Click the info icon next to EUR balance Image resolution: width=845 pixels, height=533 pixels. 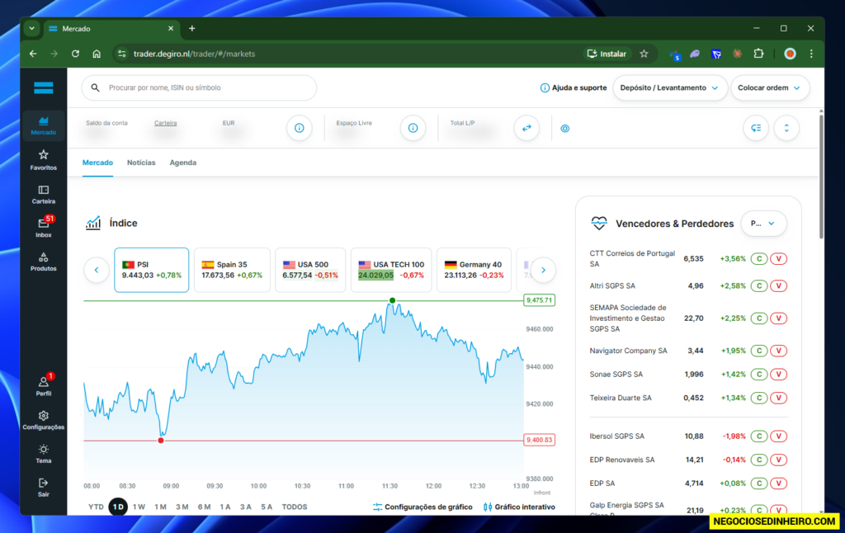coord(299,128)
